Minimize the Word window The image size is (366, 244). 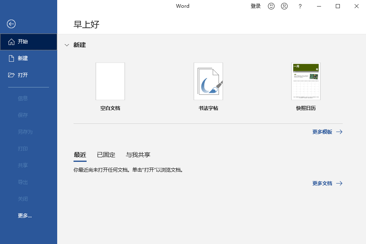(319, 6)
